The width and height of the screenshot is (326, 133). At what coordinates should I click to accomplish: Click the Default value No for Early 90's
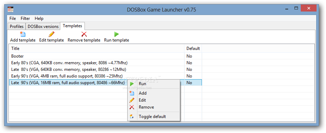189,76
